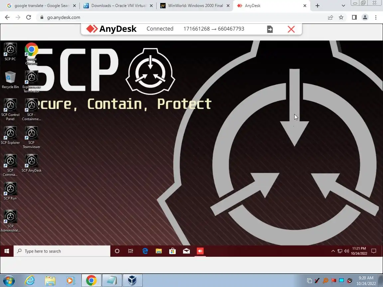383x287 pixels.
Task: Select Chrome on host taskbar
Action: 91,281
